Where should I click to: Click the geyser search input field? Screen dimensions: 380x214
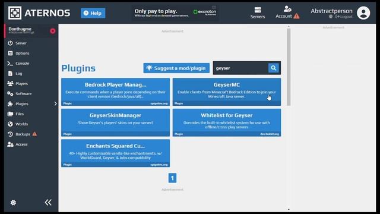[241, 68]
